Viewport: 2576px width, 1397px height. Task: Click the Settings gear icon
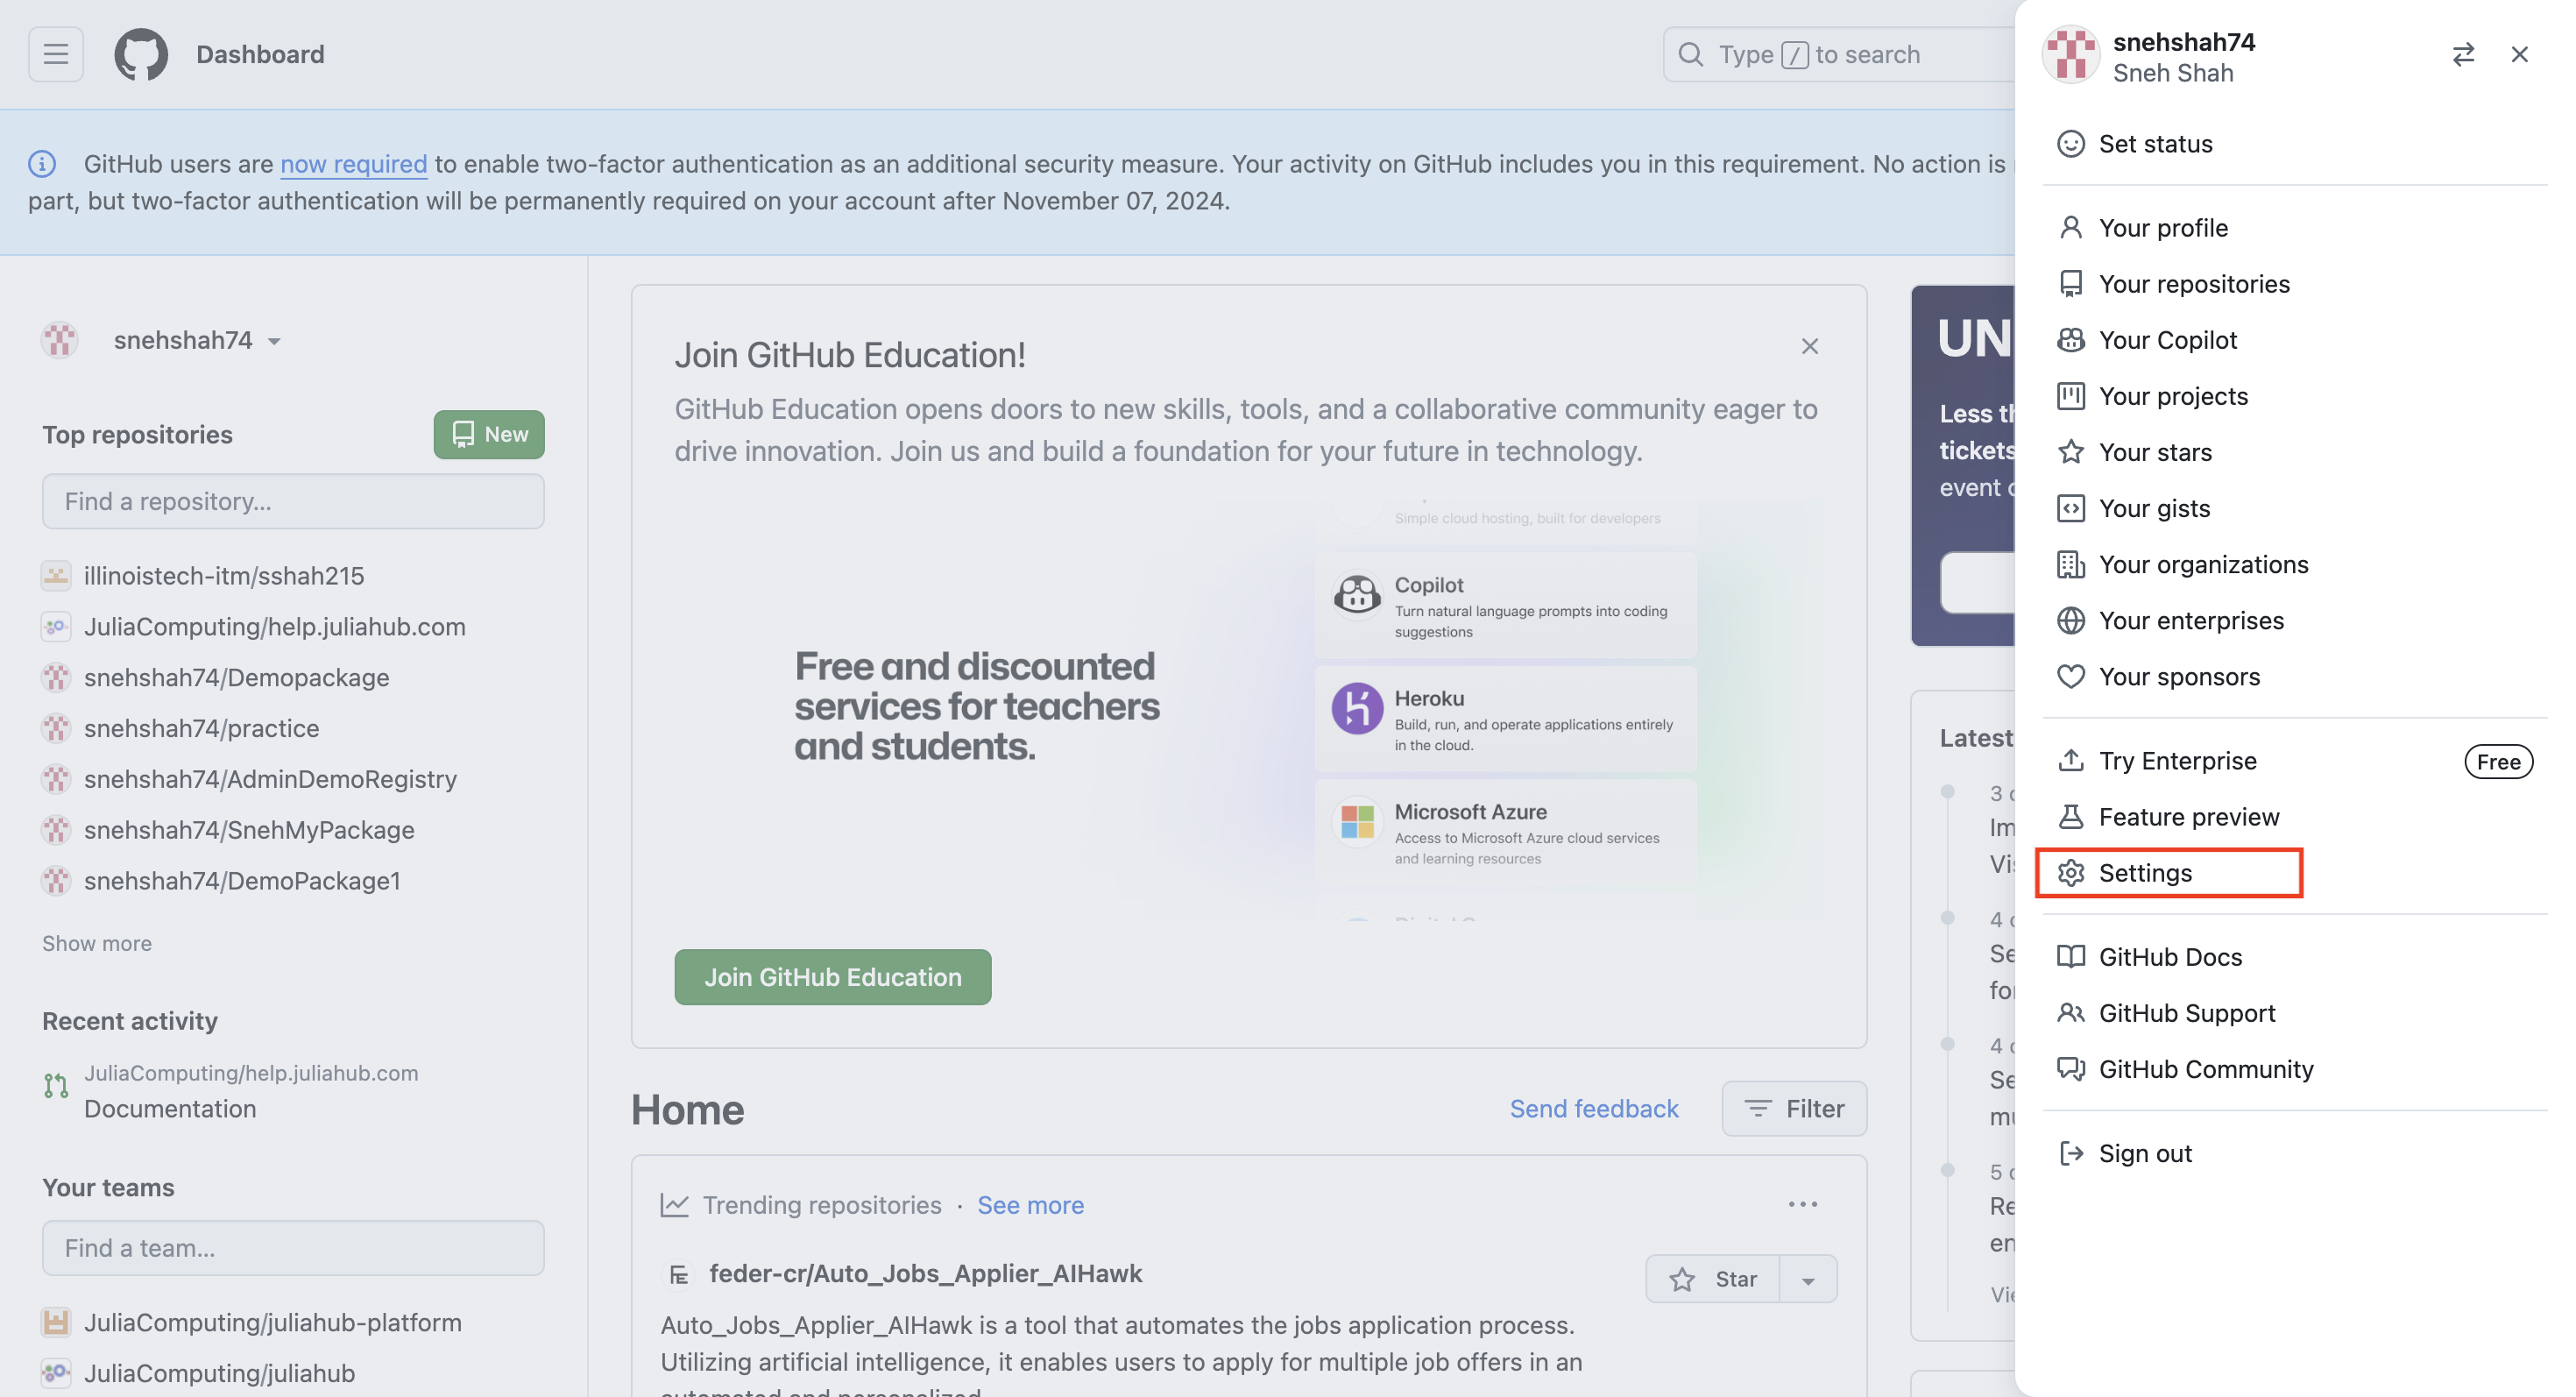pyautogui.click(x=2071, y=872)
